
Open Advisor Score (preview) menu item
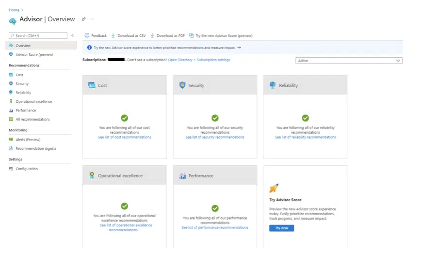pyautogui.click(x=34, y=54)
